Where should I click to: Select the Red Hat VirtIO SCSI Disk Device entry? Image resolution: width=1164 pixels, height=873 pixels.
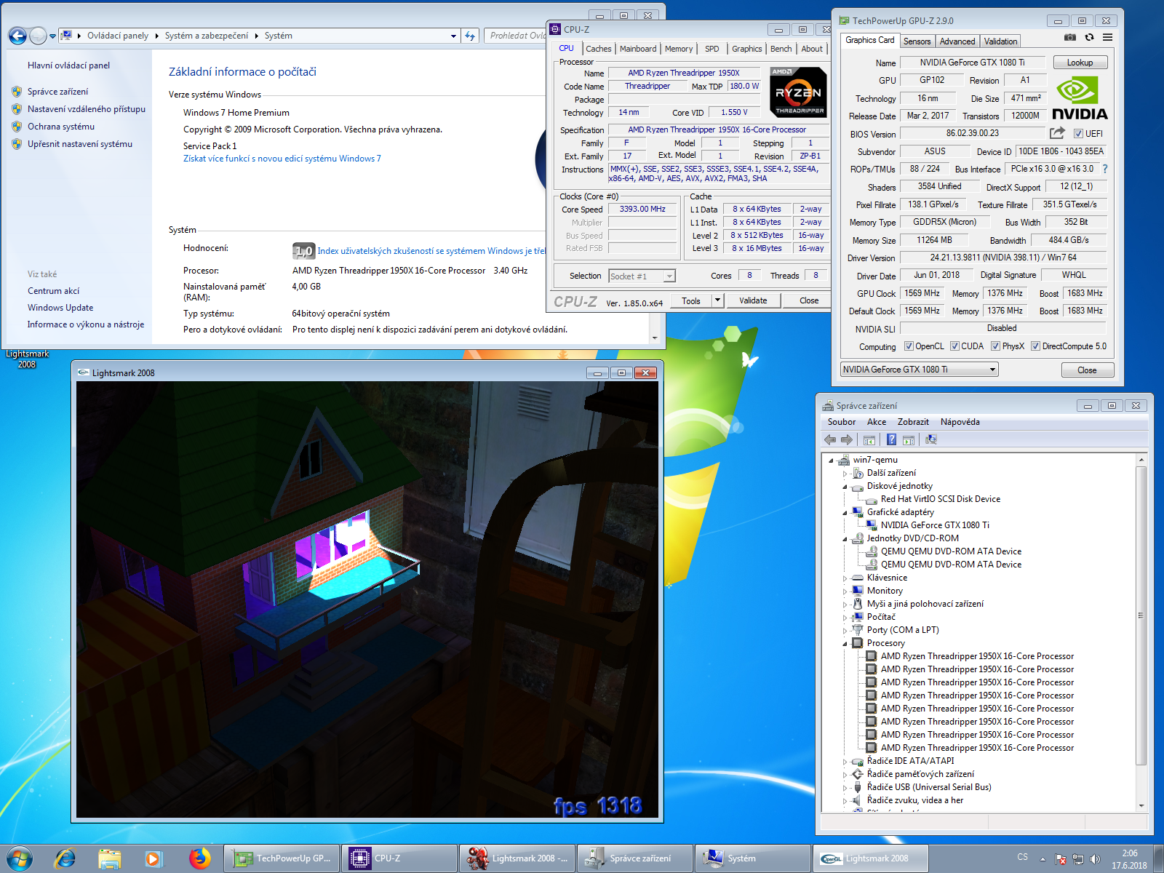(x=940, y=499)
